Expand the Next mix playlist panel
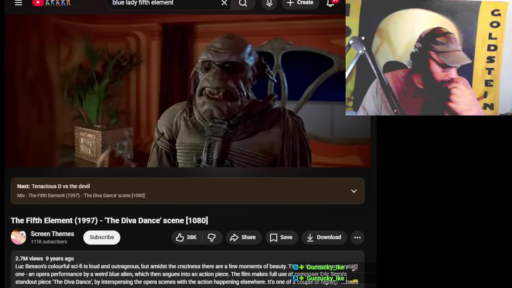 tap(354, 191)
